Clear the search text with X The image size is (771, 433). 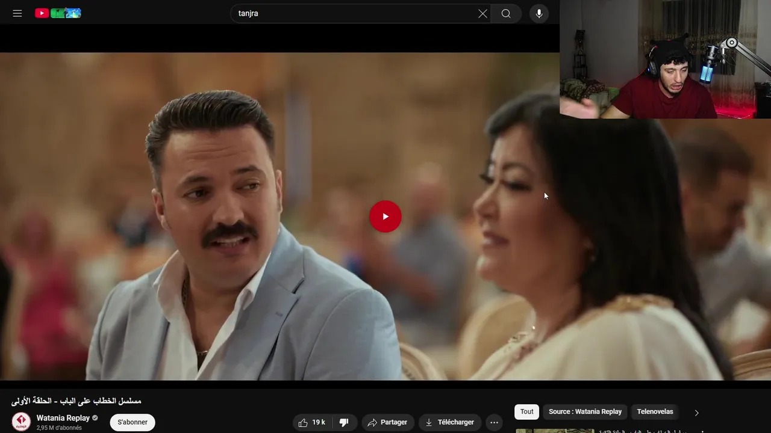482,13
